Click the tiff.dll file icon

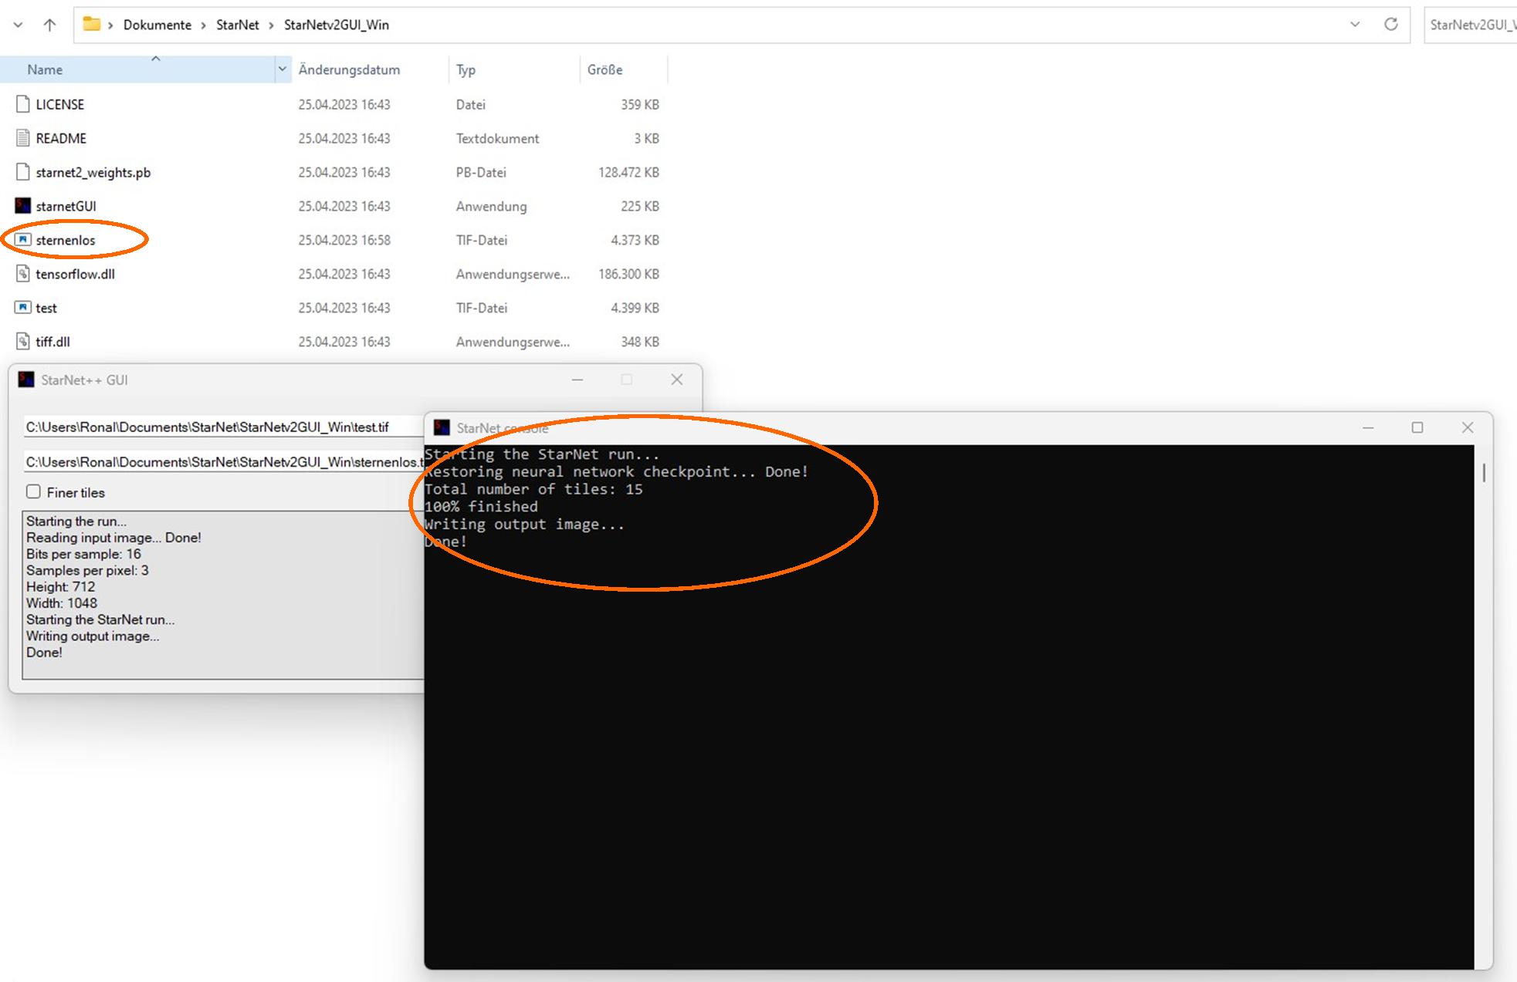[23, 342]
